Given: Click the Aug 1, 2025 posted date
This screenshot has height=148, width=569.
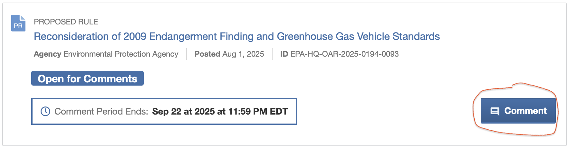Looking at the screenshot, I should coord(243,54).
